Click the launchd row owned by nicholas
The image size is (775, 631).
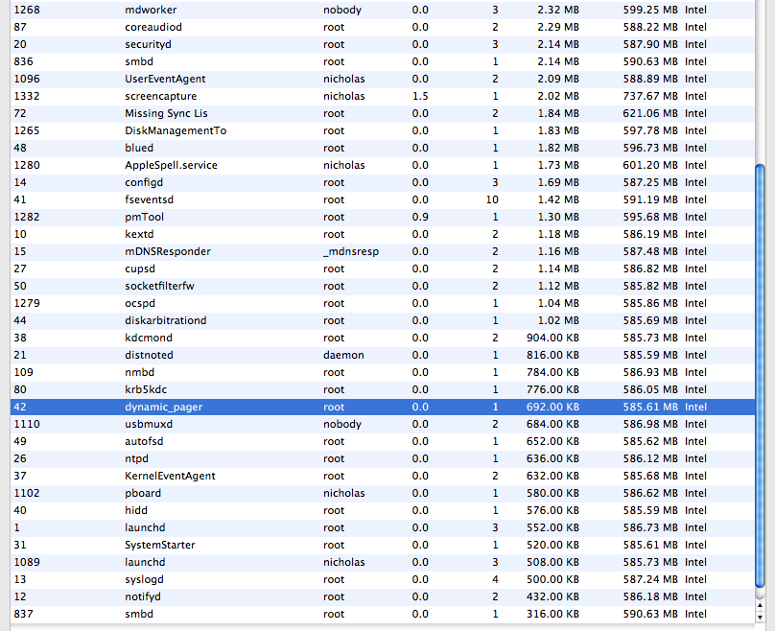383,563
